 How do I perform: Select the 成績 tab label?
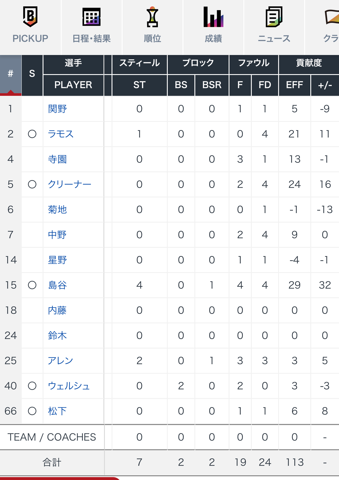213,39
